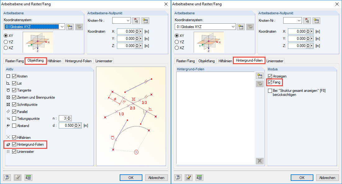Confirm settings with the OK button
This screenshot has height=184, width=342.
[x=131, y=177]
